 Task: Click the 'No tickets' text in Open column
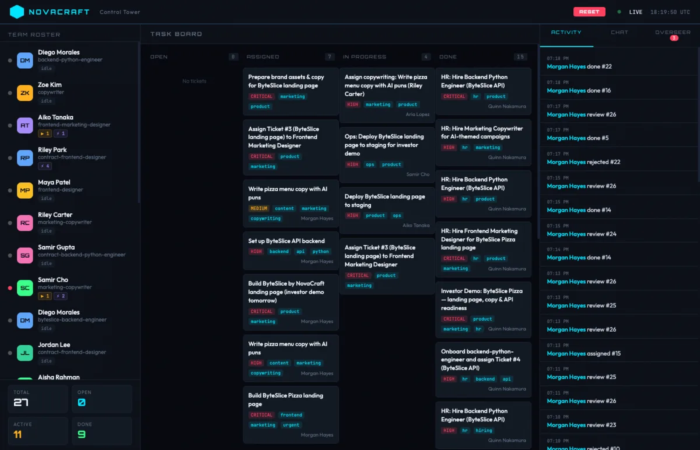point(194,81)
